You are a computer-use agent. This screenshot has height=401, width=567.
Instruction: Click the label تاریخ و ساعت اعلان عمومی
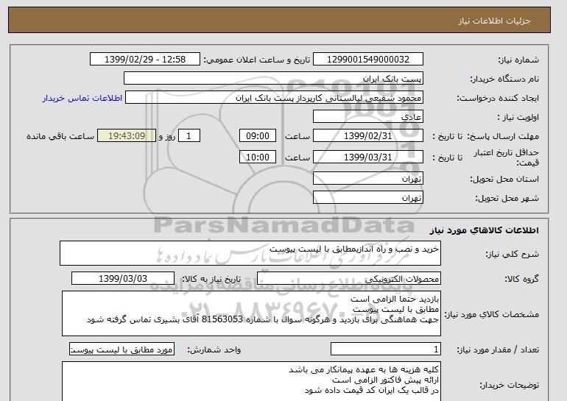click(x=256, y=60)
